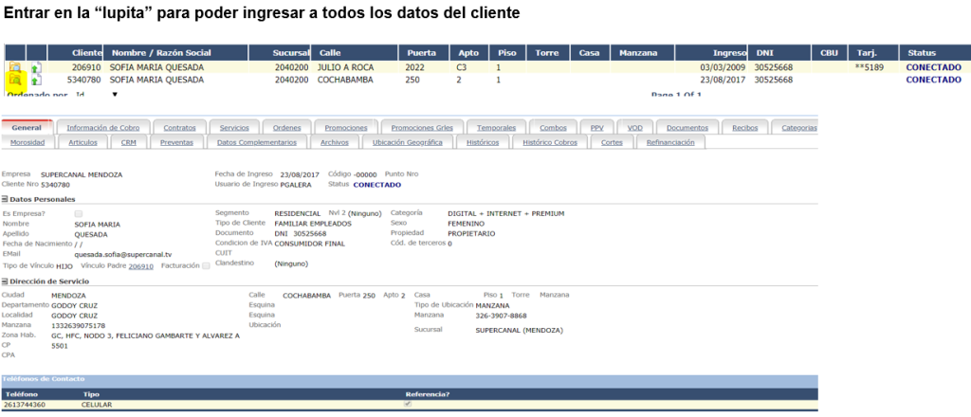971x417 pixels.
Task: Click green arrow icon in JULIO A ROCA row
Action: click(x=36, y=68)
